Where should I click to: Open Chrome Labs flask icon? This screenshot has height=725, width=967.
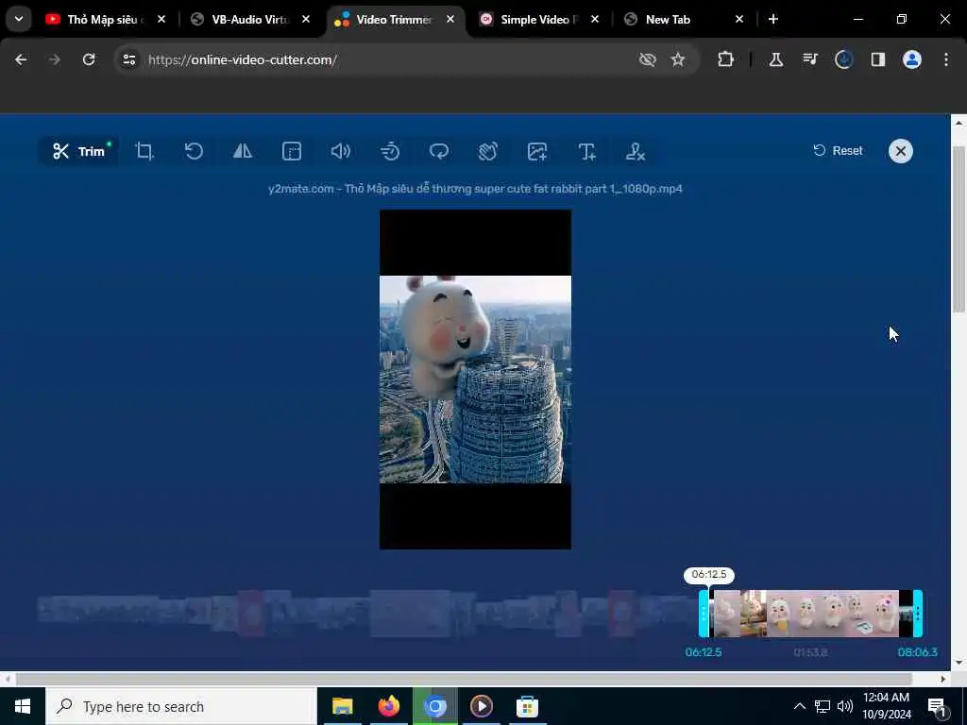(776, 59)
